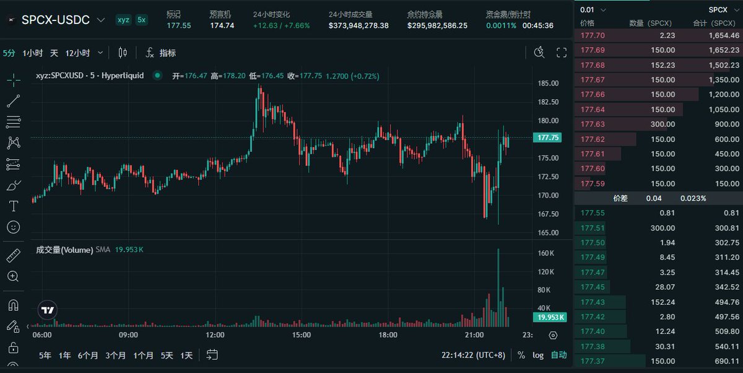Toggle percent scale mode

pos(521,355)
